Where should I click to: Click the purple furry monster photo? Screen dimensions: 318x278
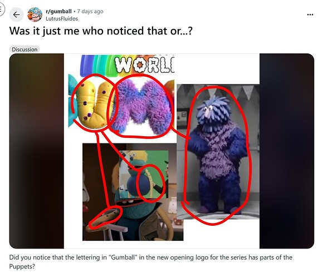pyautogui.click(x=218, y=151)
